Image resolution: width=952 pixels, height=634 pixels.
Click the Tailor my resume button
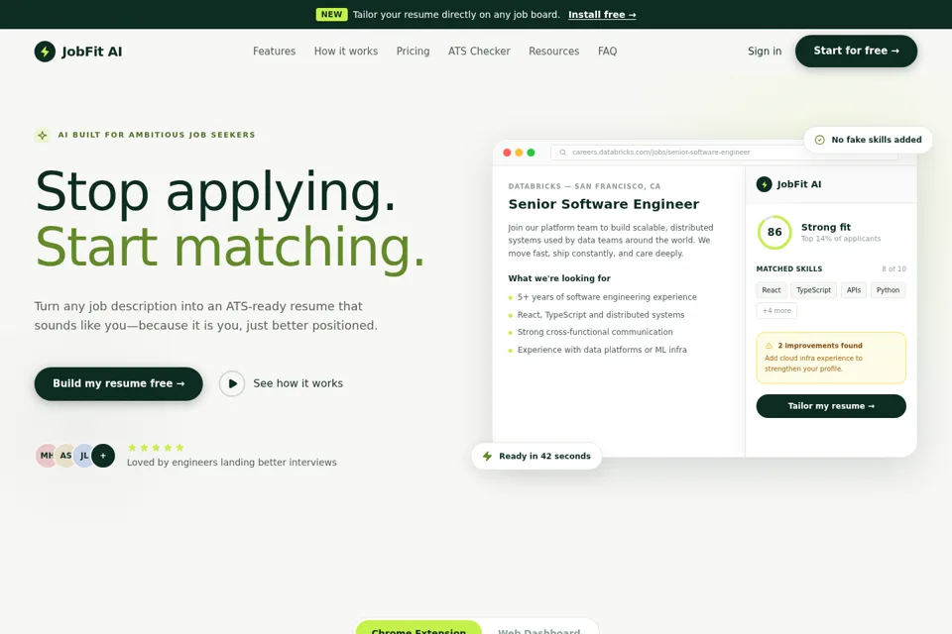831,406
